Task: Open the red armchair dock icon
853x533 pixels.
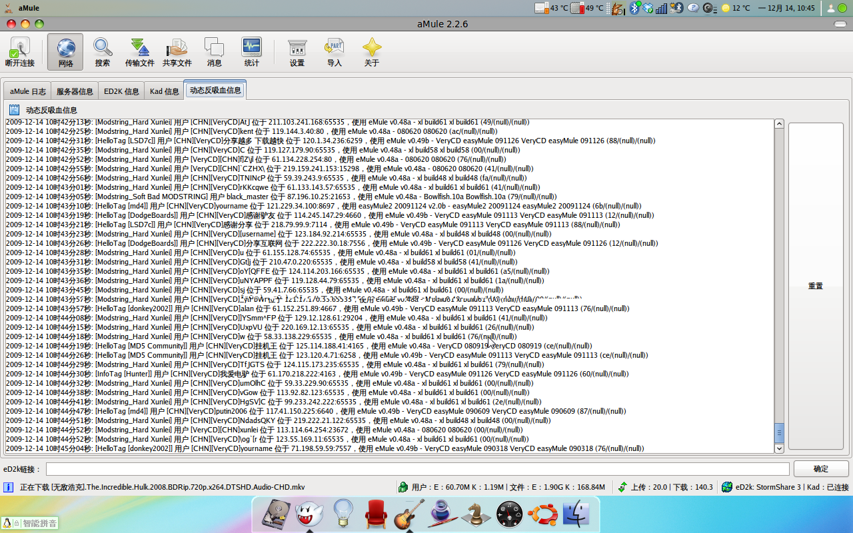Action: pyautogui.click(x=377, y=514)
